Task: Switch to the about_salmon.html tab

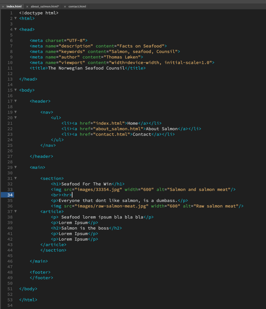Action: click(45, 6)
